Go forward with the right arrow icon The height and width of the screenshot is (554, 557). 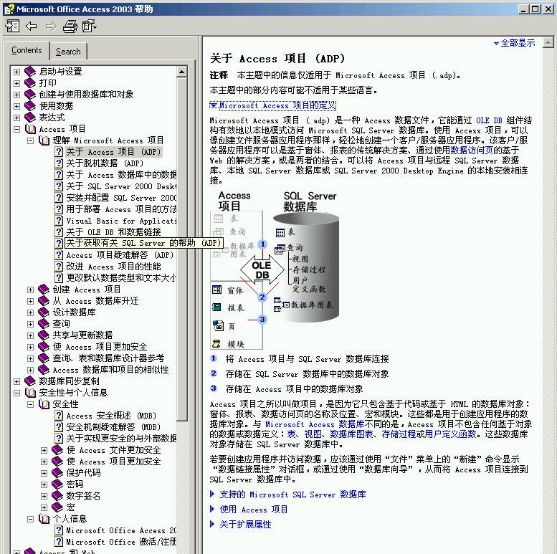[51, 27]
